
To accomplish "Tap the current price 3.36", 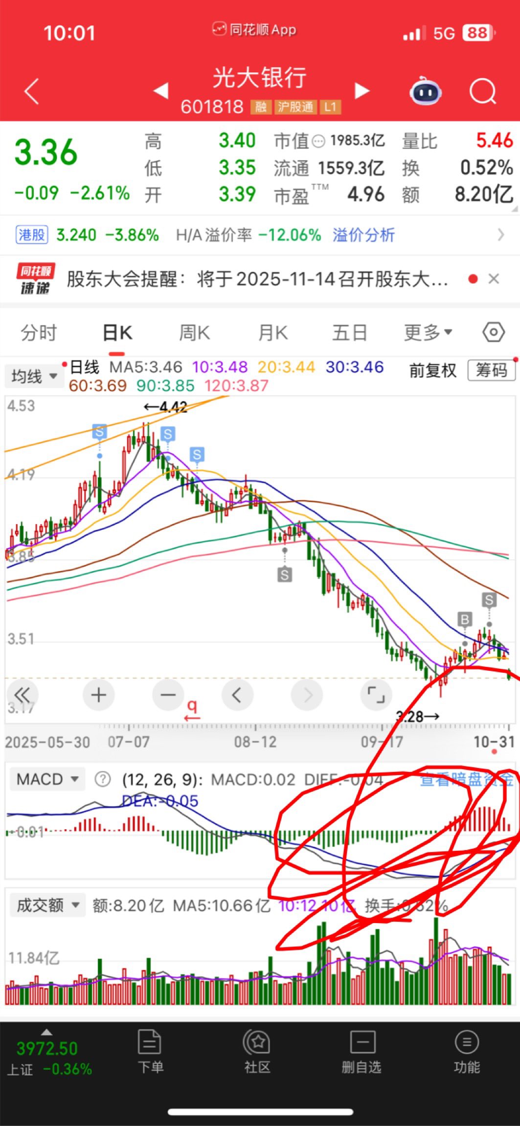I will click(46, 152).
